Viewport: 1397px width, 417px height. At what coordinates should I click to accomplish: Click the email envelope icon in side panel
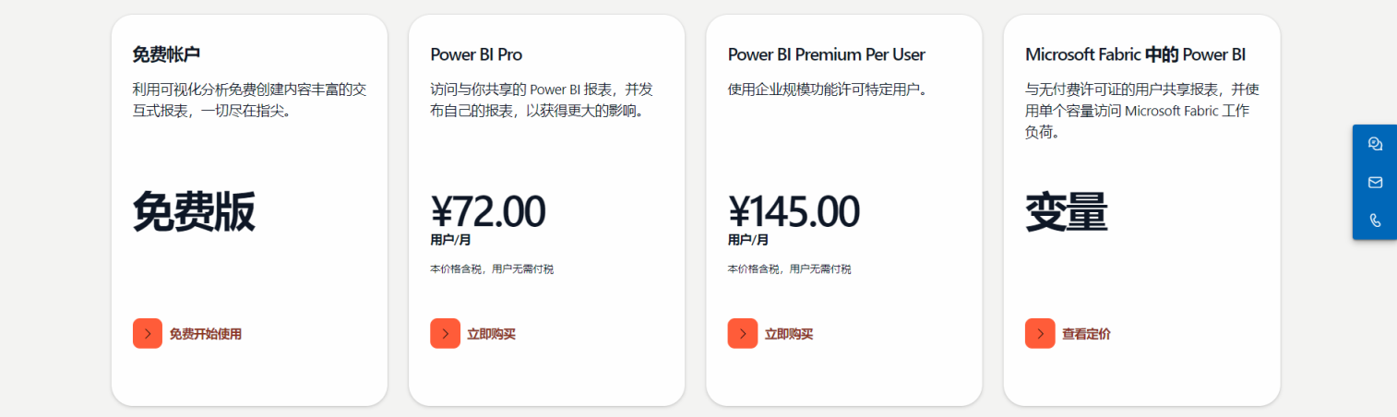point(1375,183)
